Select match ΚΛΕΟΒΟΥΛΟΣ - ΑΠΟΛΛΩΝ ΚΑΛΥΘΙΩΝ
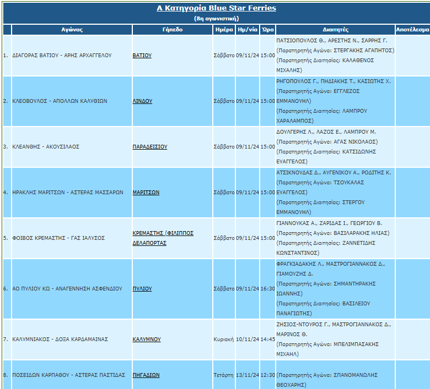Image resolution: width=430 pixels, height=389 pixels. [x=60, y=101]
